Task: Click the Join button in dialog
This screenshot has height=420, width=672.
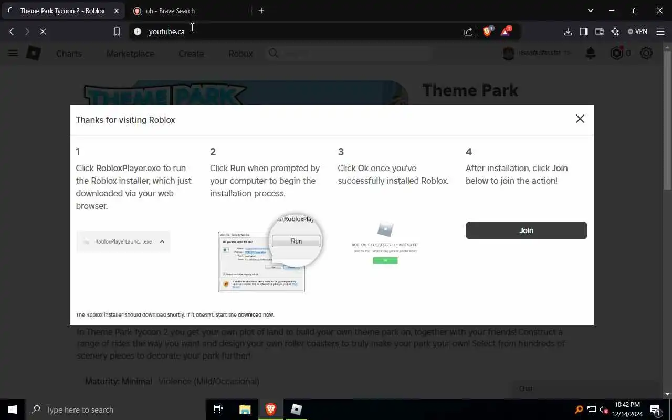Action: (x=526, y=230)
